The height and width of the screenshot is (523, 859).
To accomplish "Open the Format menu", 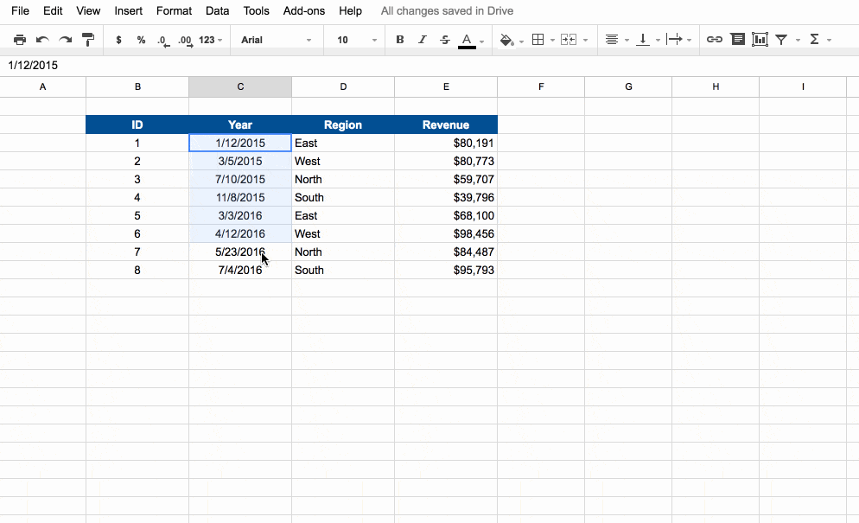I will 174,10.
